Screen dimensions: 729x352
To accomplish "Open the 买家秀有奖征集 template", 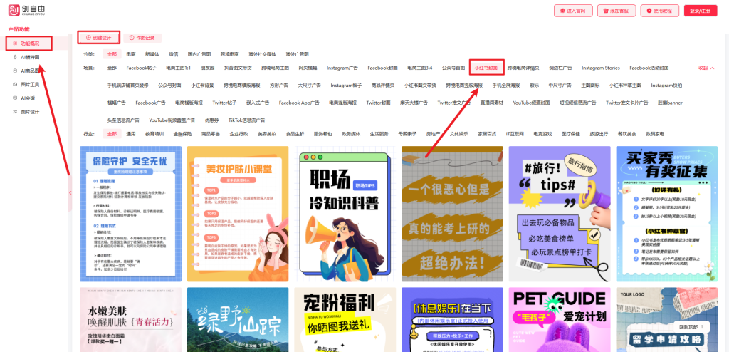I will pyautogui.click(x=666, y=214).
